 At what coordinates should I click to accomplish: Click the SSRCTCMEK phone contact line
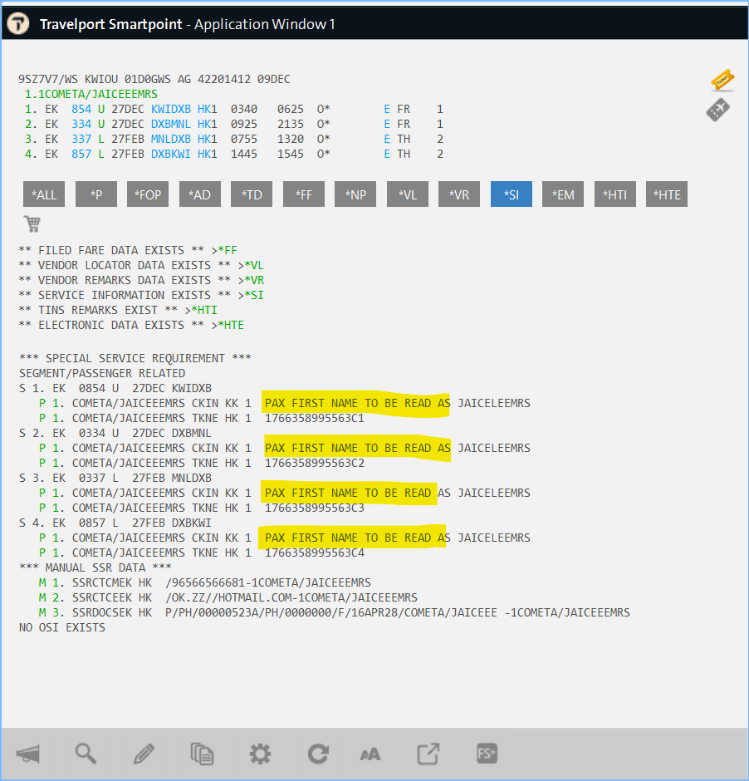coord(205,582)
